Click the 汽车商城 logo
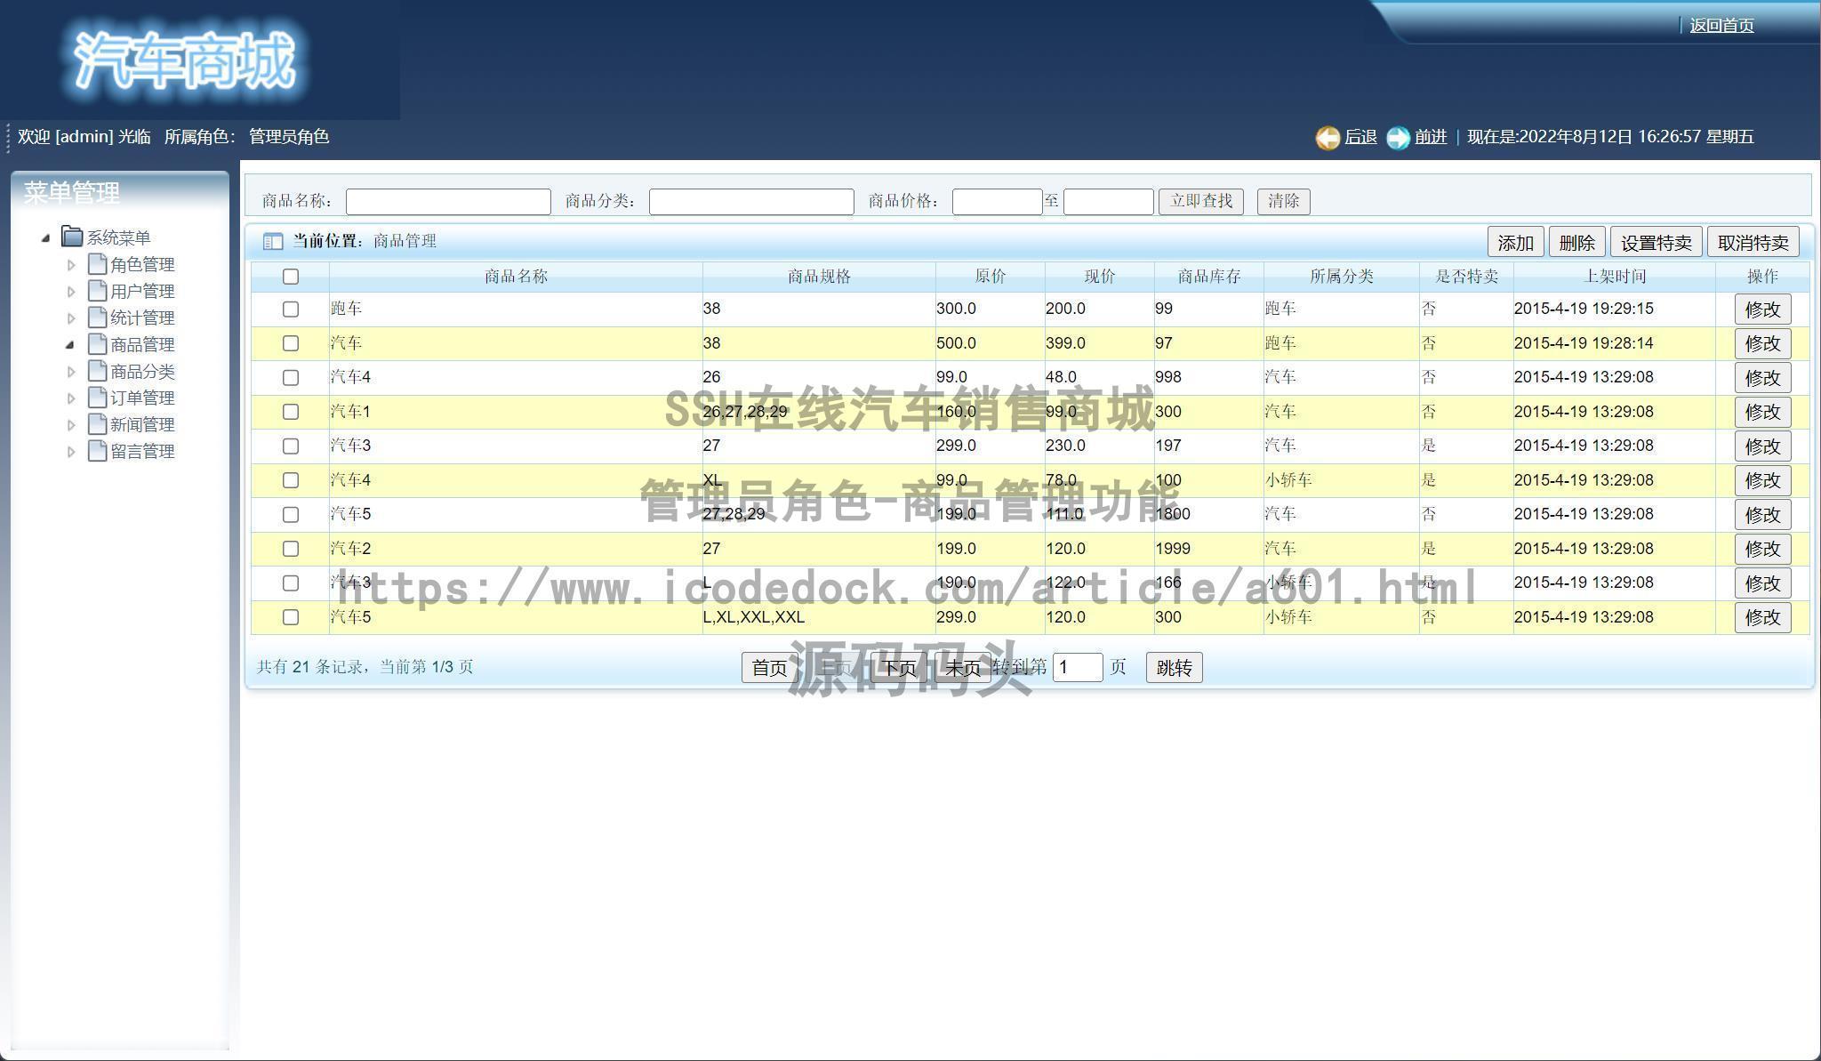This screenshot has width=1821, height=1061. [184, 60]
